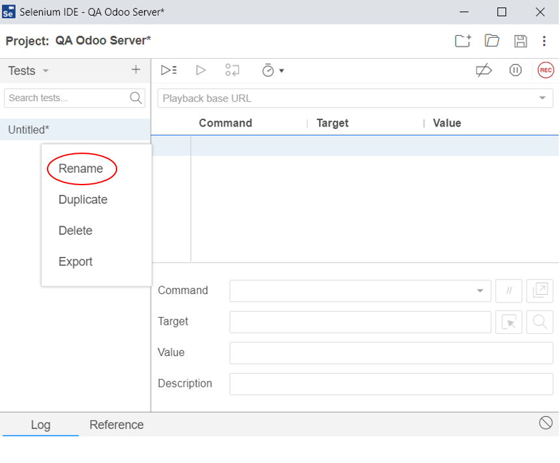
Task: Expand the Playback base URL dropdown arrow
Action: pyautogui.click(x=542, y=98)
